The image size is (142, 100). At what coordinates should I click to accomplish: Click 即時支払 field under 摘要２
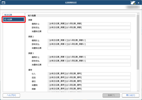89,44
